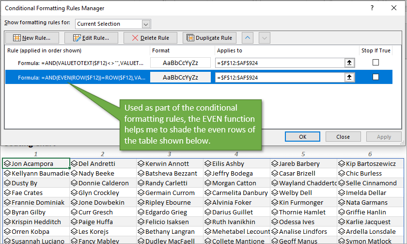Collapse range selector for second rule
Screen dimensions: 407x244
[x=348, y=78]
